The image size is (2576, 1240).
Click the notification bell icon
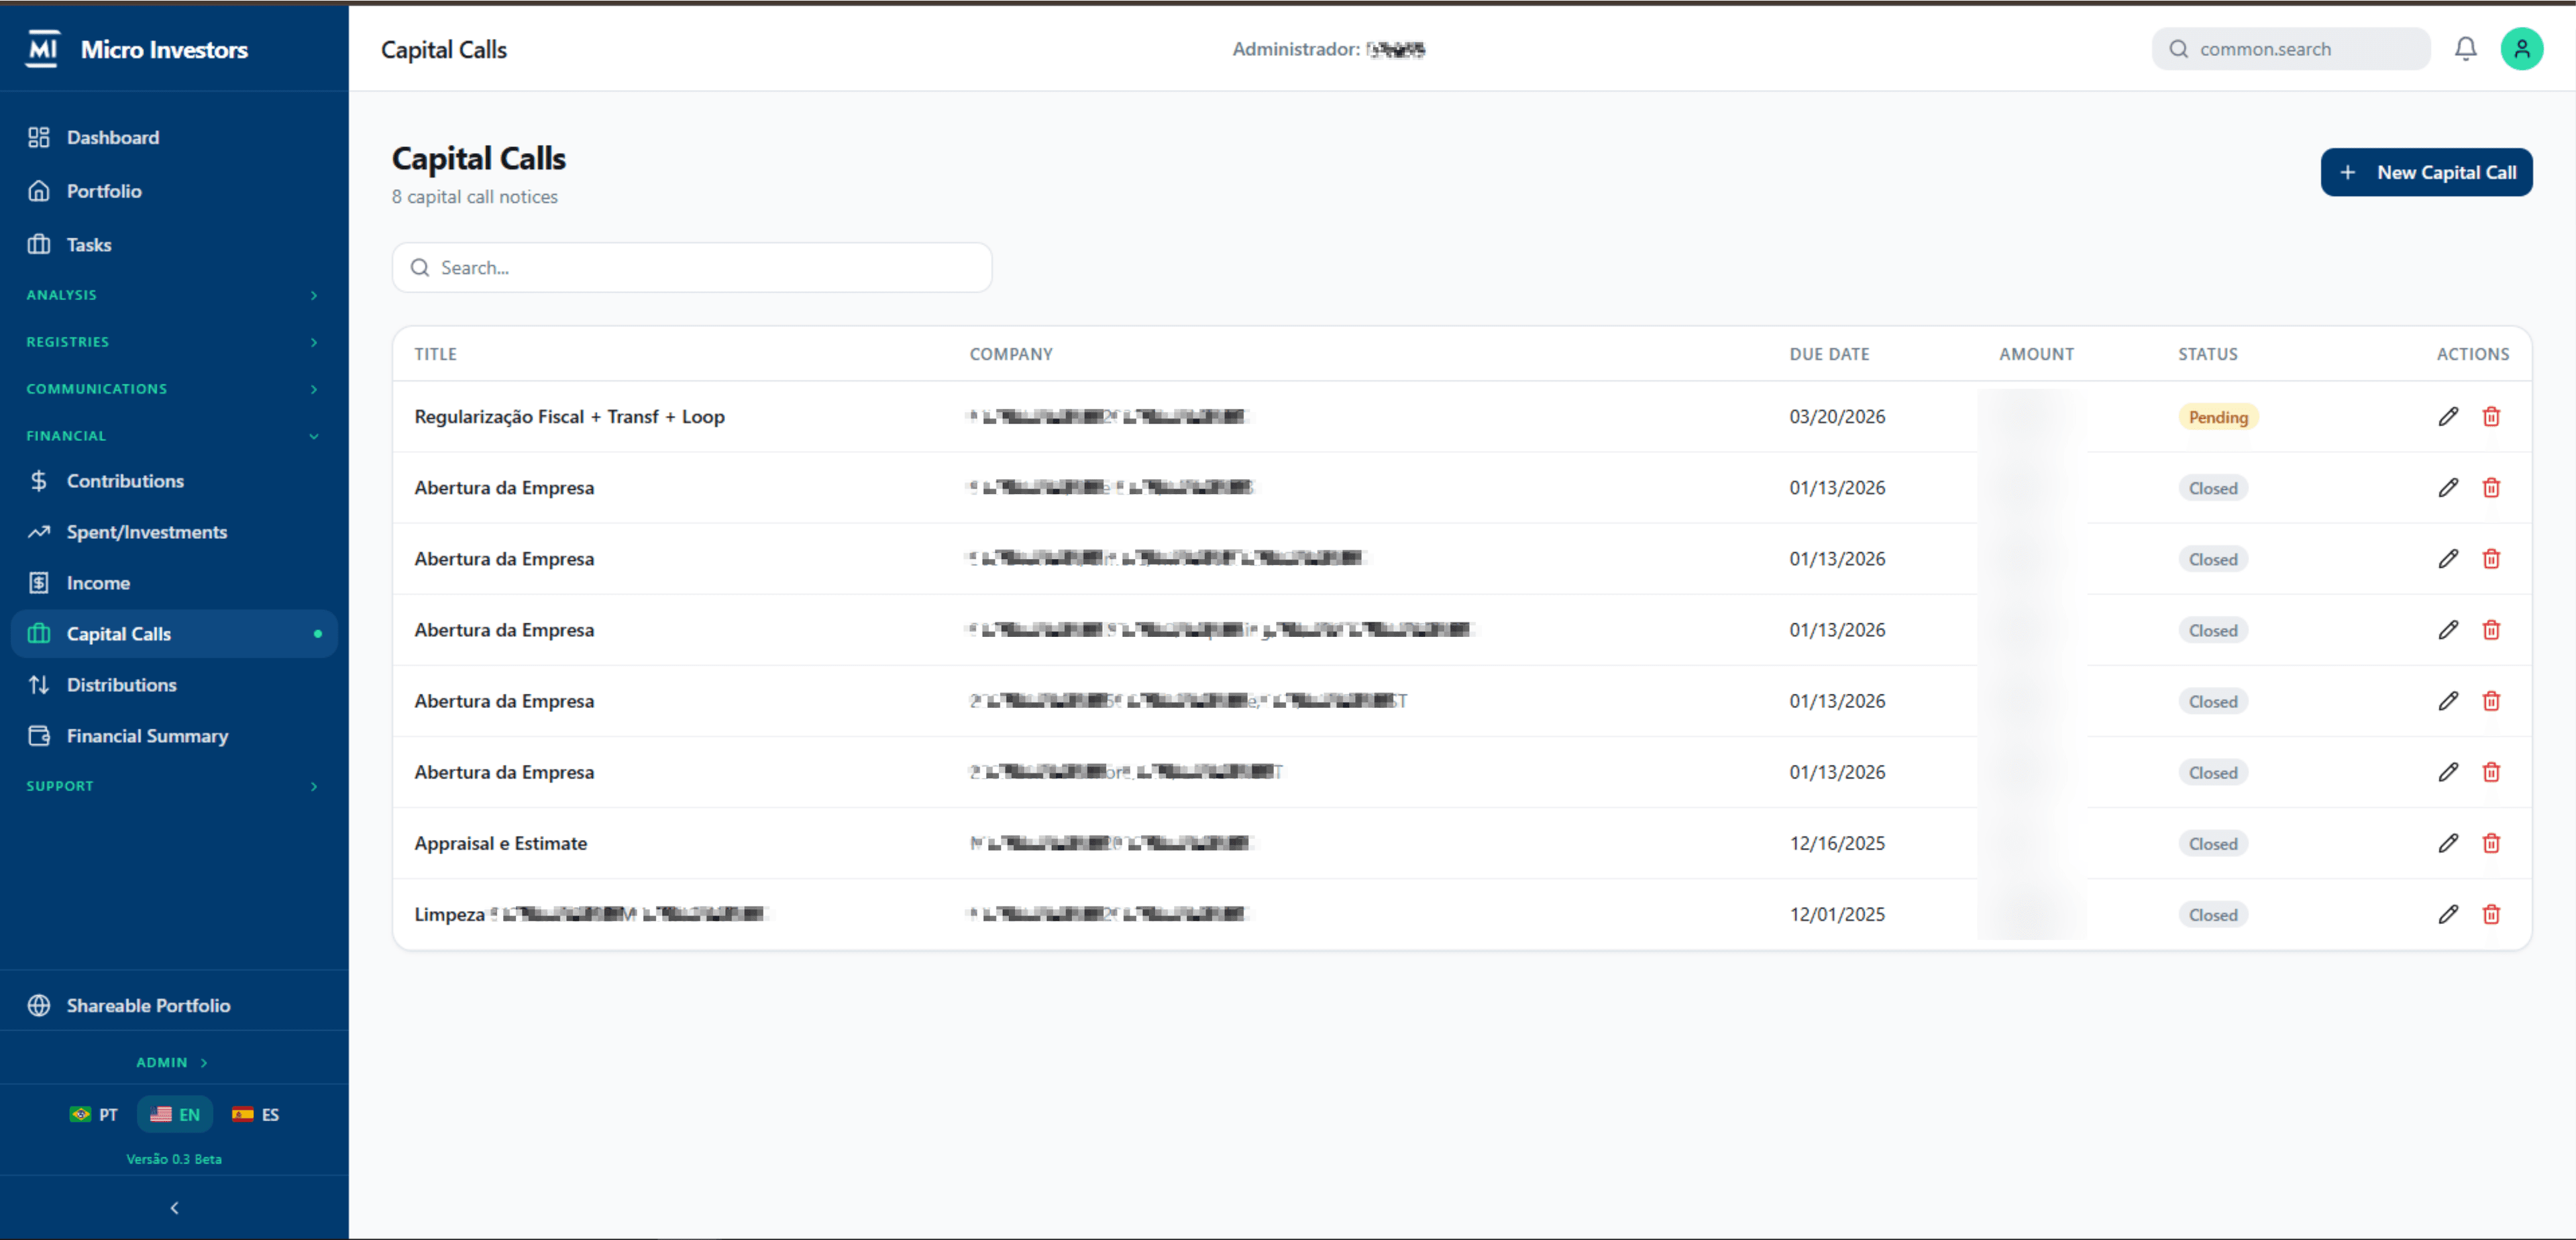(x=2465, y=49)
